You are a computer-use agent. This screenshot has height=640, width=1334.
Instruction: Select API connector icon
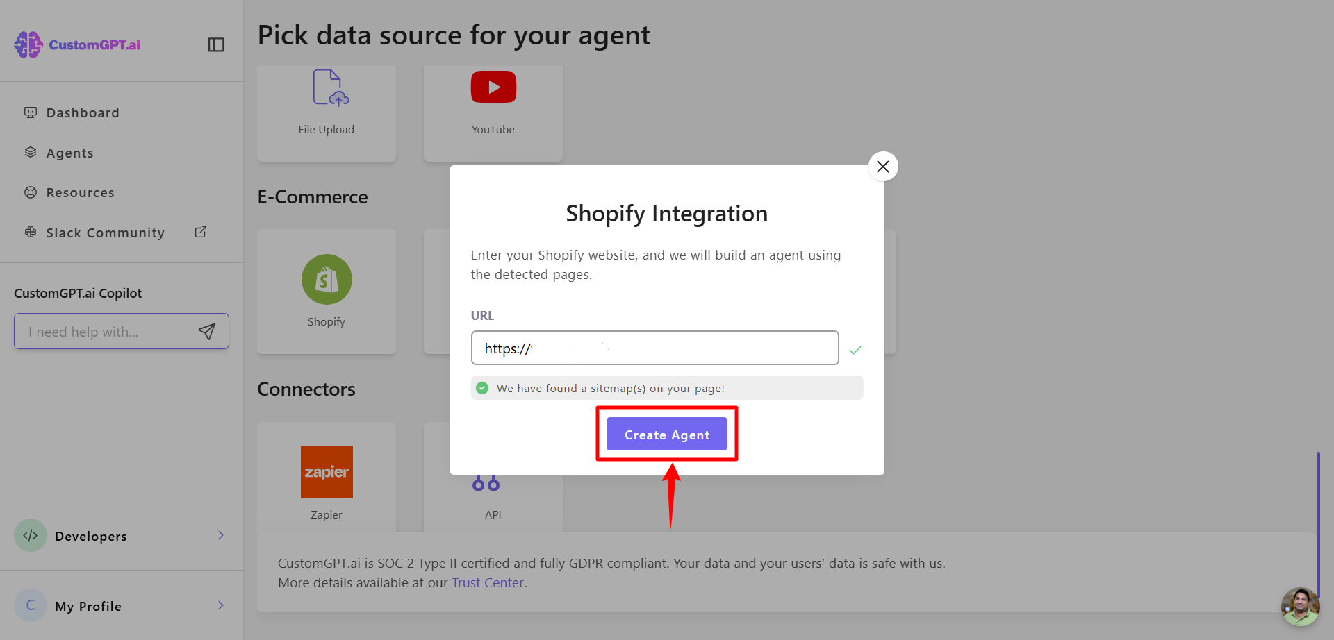click(486, 483)
